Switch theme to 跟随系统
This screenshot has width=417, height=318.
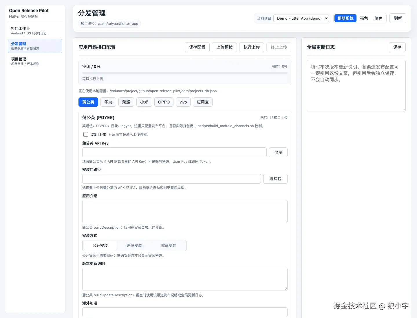[x=345, y=18]
